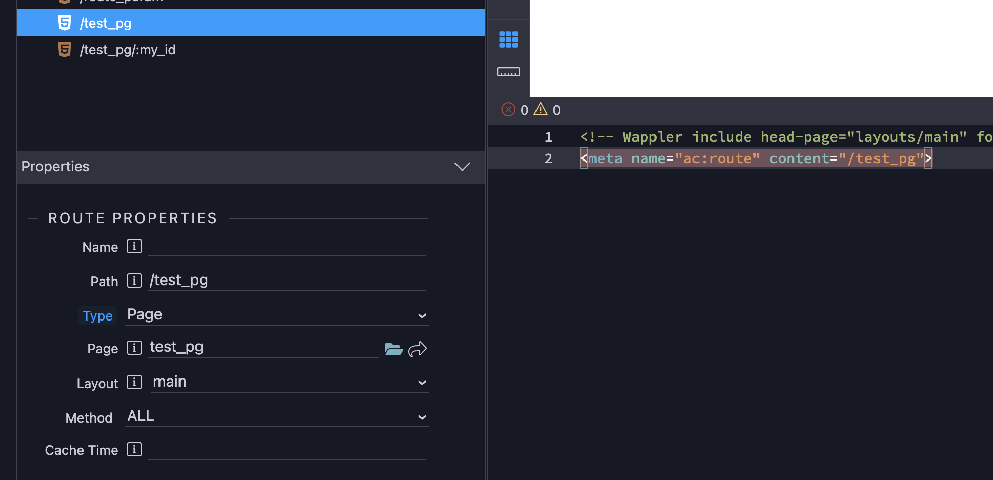
Task: Click the Wappler include comment line
Action: click(786, 137)
